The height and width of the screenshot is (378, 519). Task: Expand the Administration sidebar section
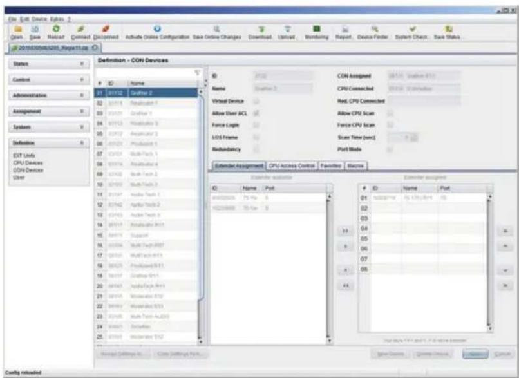coord(49,95)
